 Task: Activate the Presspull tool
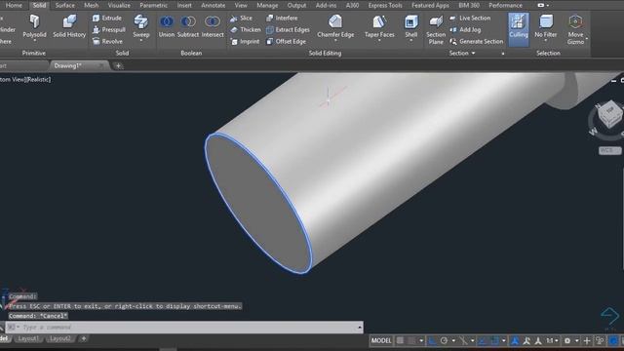pos(108,29)
